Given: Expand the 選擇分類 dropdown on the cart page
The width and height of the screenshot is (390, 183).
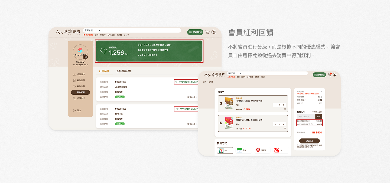Looking at the screenshot, I should pyautogui.click(x=235, y=73).
